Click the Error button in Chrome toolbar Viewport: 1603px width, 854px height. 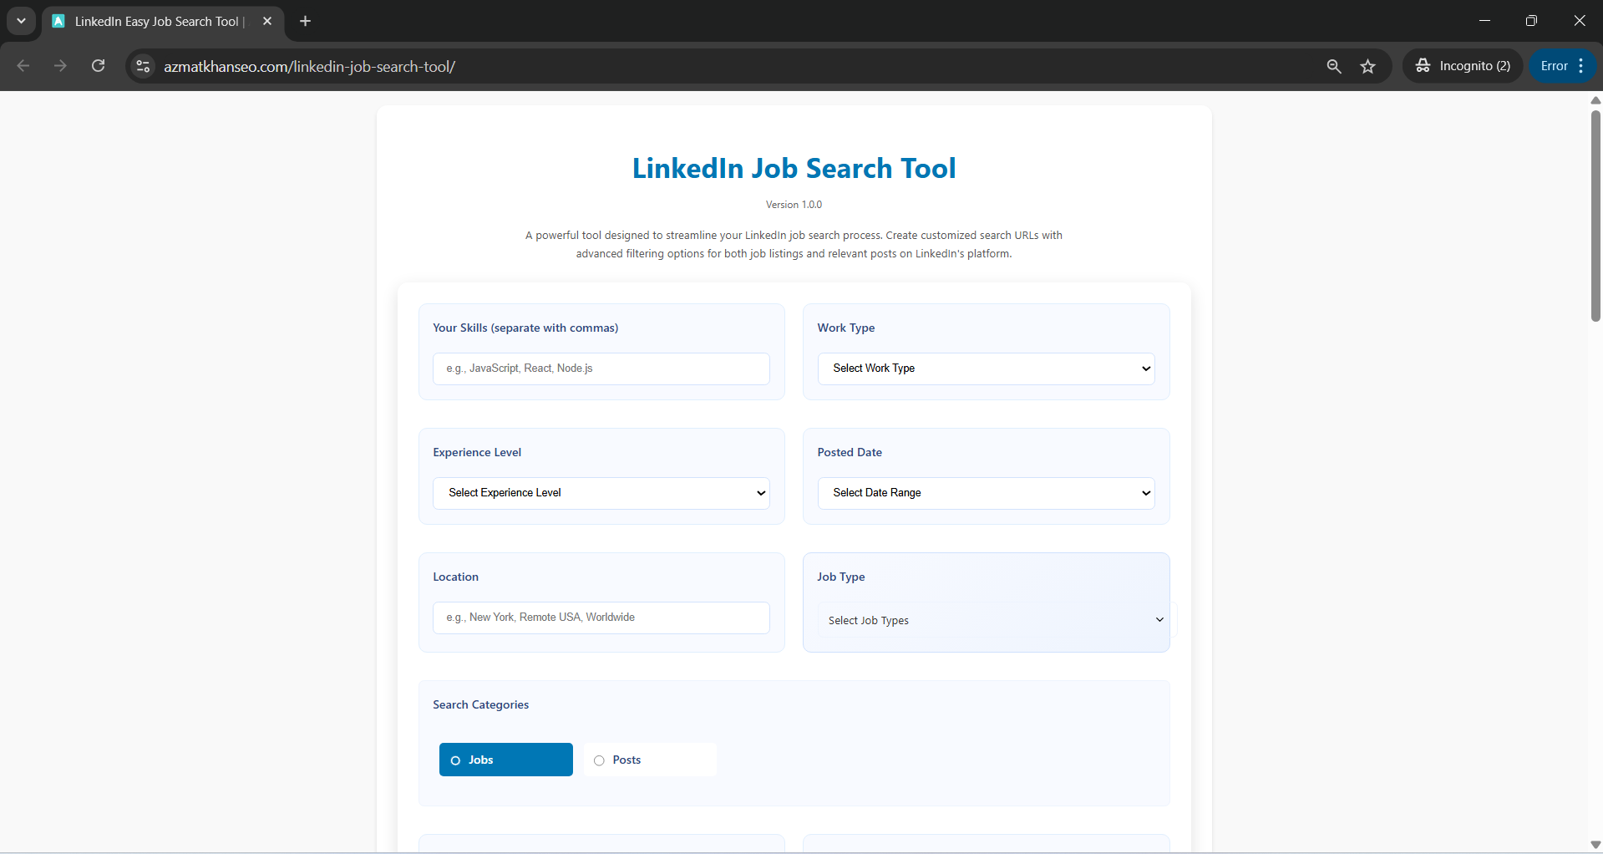click(x=1554, y=66)
